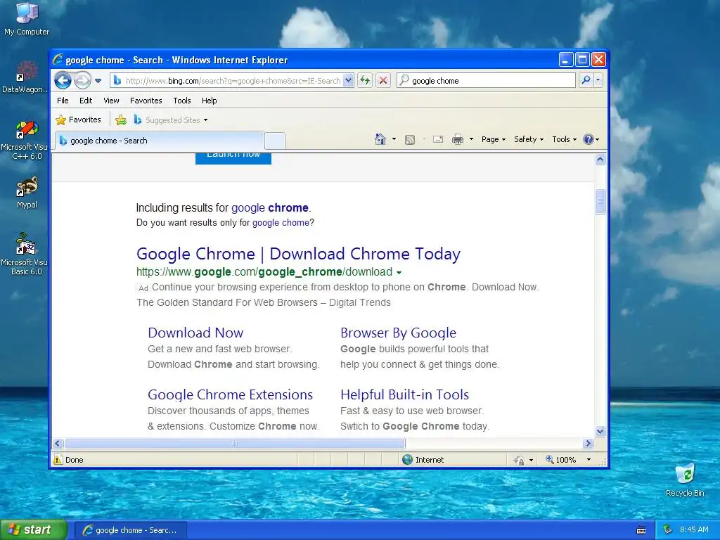Screen dimensions: 720x540
Task: Click the horizontal scrollbar left arrow
Action: click(58, 443)
